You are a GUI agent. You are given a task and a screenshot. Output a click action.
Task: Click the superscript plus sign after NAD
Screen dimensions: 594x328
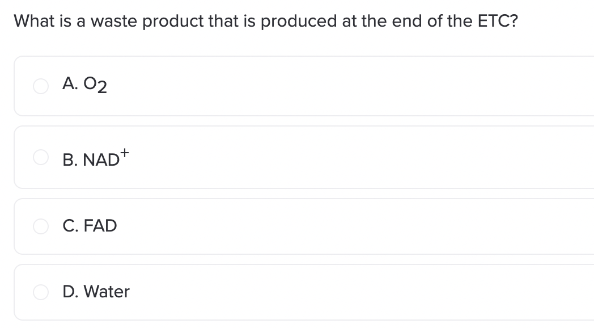pyautogui.click(x=125, y=153)
